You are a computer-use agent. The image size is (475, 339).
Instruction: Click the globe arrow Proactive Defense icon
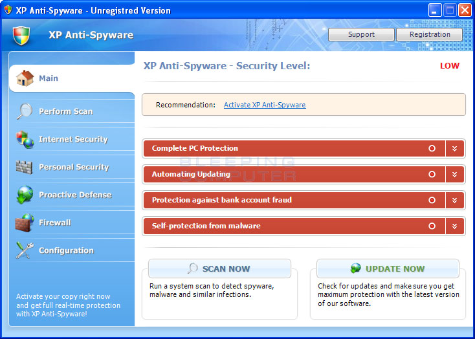point(25,195)
